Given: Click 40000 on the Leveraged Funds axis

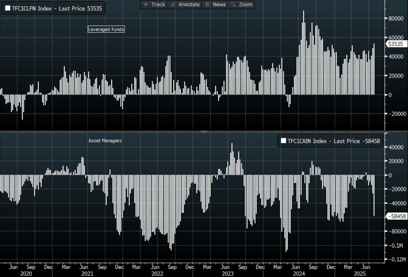Looking at the screenshot, I should [396, 57].
